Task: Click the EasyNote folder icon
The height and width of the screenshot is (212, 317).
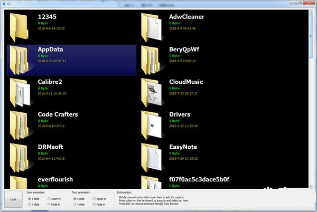Action: click(x=152, y=158)
